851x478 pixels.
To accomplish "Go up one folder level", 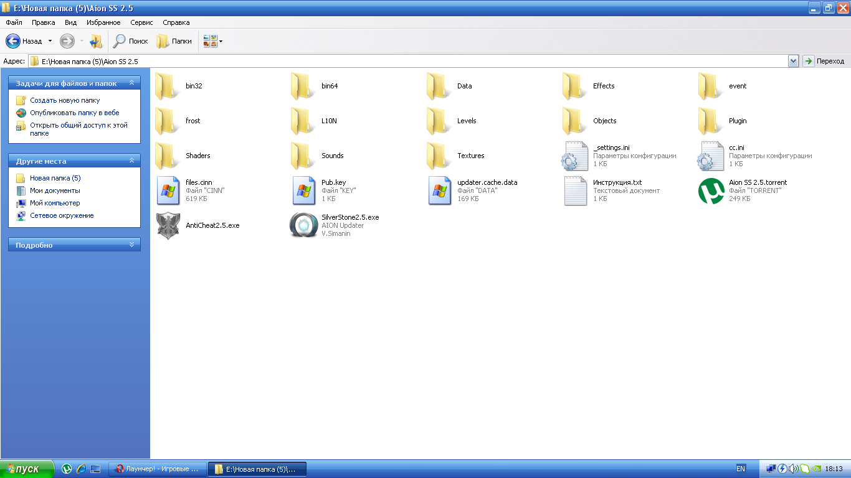I will (95, 41).
